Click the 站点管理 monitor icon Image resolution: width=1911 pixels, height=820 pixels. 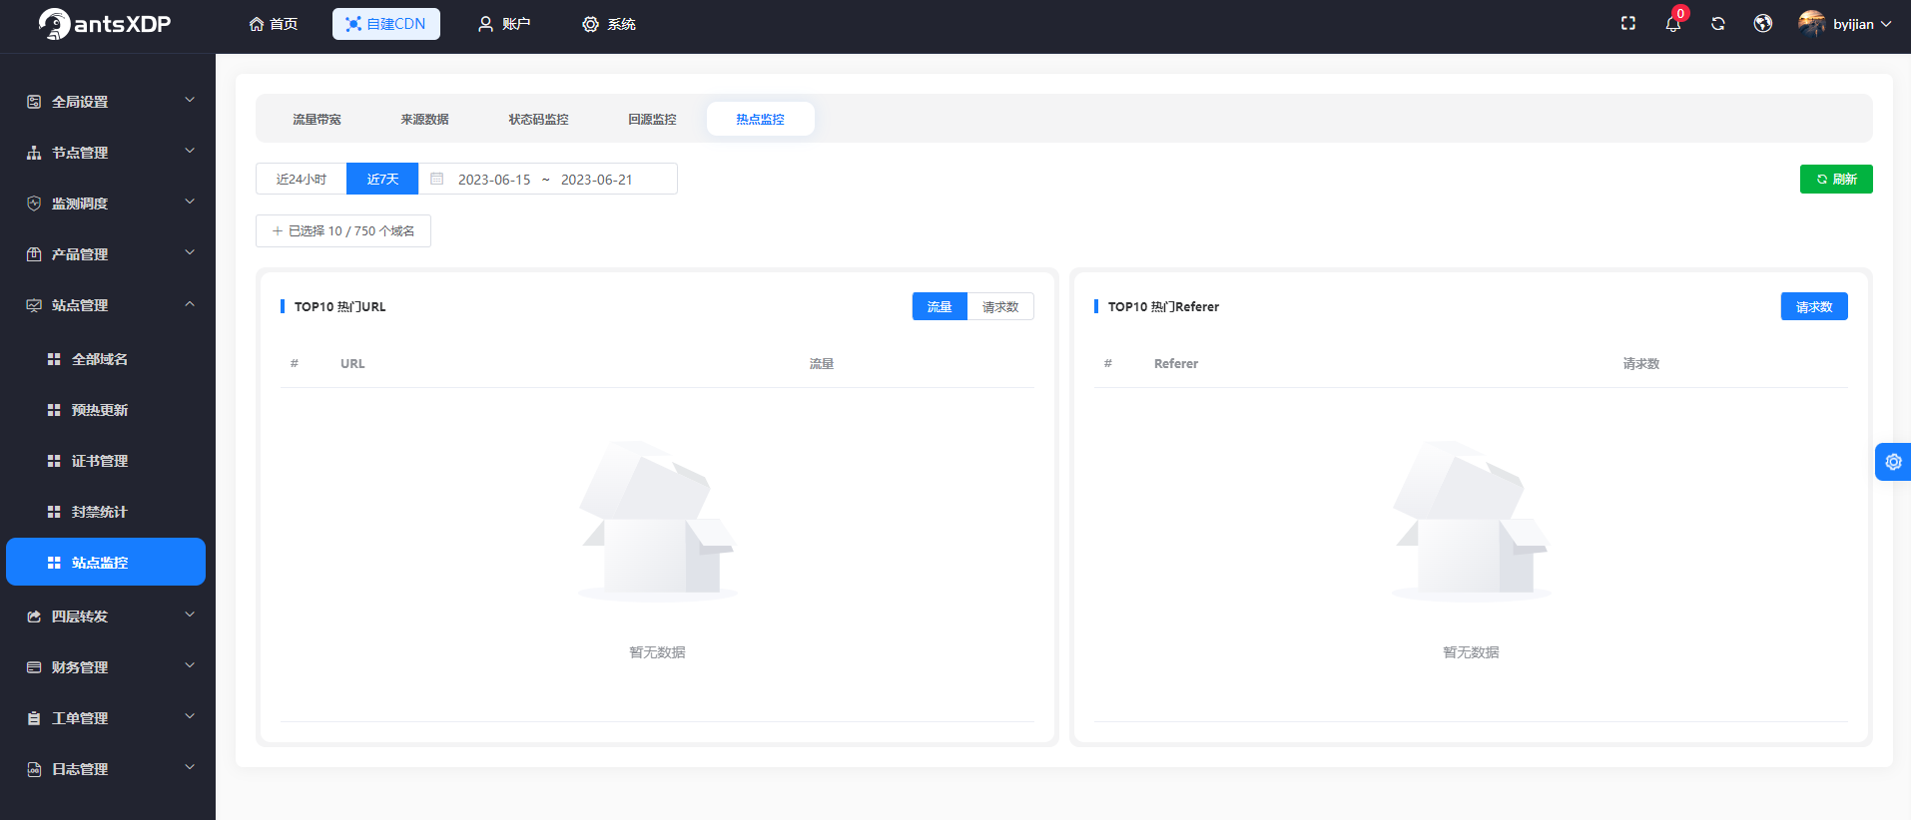[x=34, y=305]
